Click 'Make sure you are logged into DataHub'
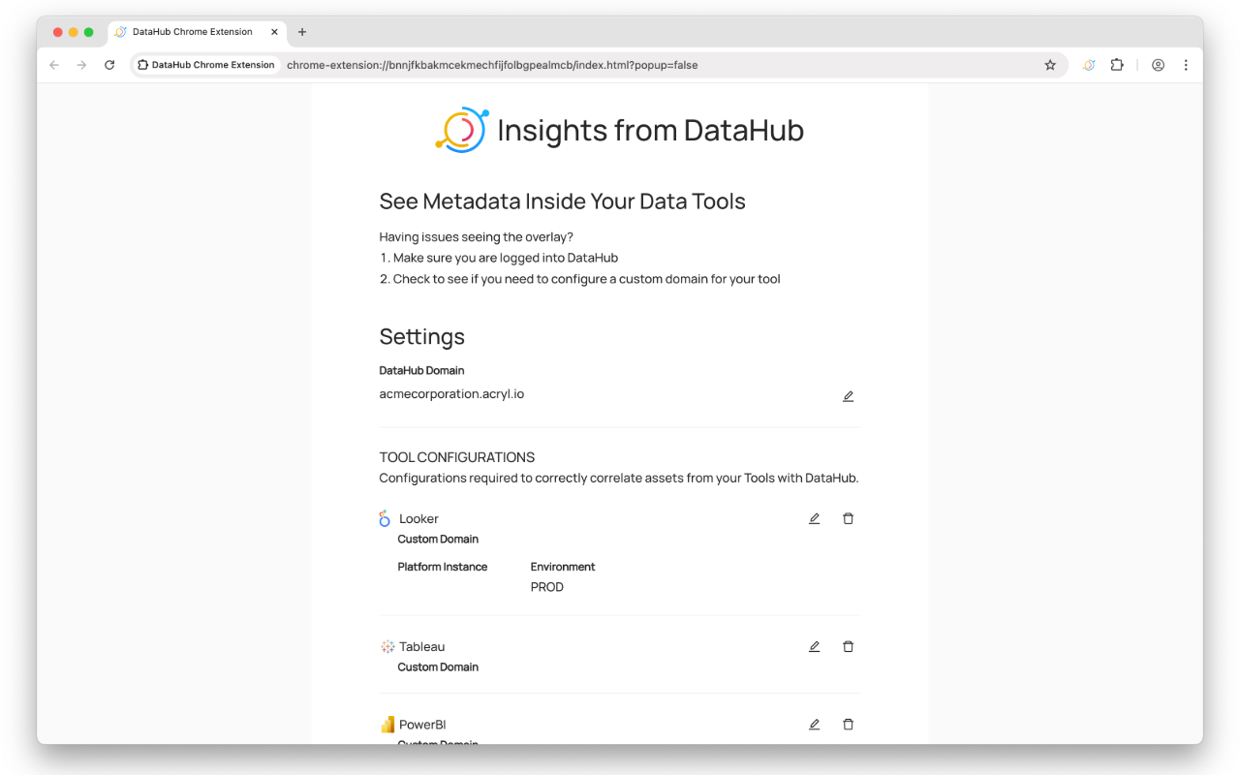The height and width of the screenshot is (775, 1240). [x=506, y=258]
